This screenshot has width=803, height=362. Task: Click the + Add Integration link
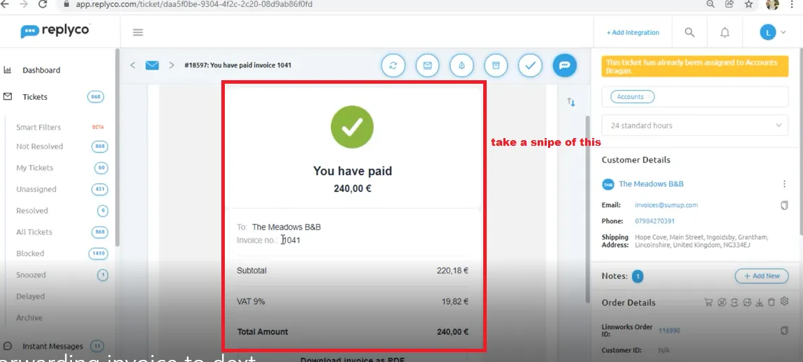point(633,32)
